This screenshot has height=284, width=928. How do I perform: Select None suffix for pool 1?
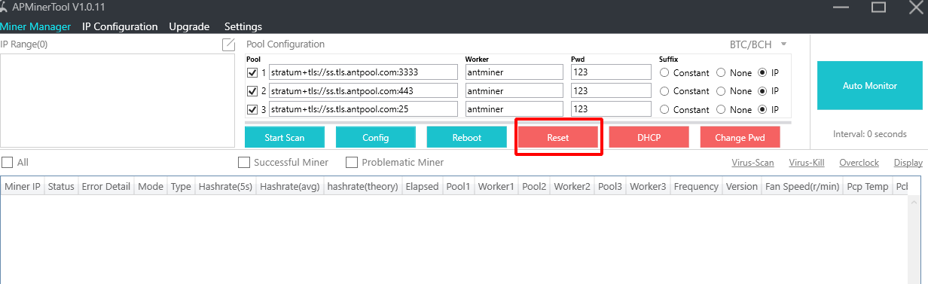tap(721, 72)
